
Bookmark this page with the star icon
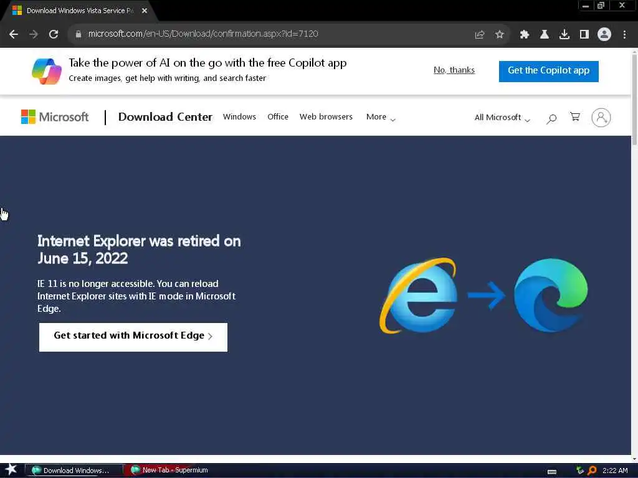coord(500,35)
